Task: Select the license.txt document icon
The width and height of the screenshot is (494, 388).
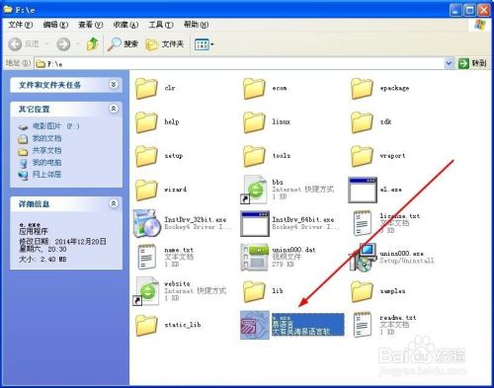Action: tap(362, 223)
